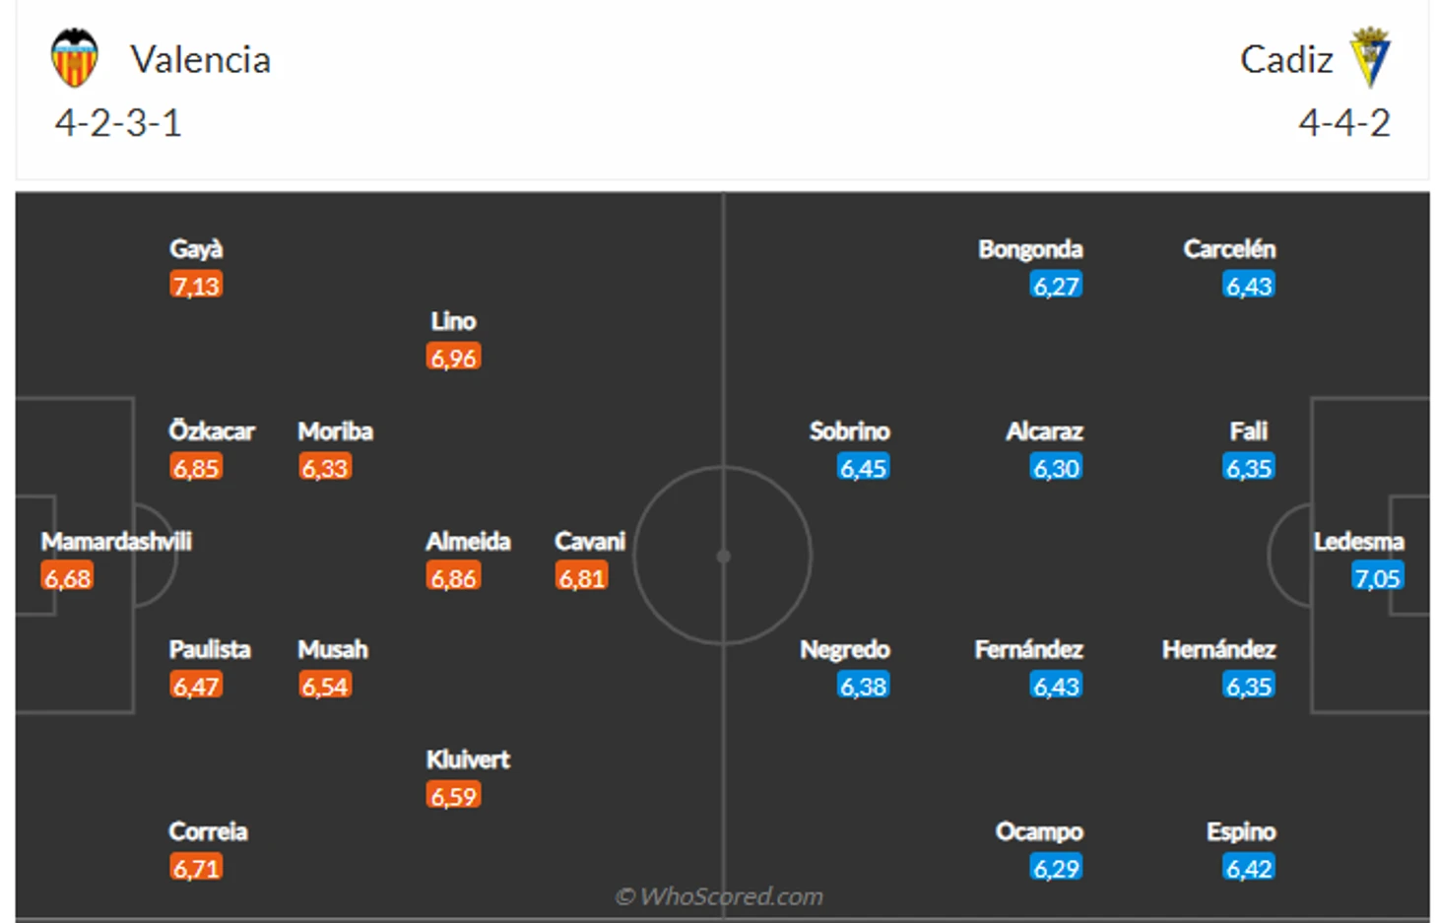Open the Cadiz team name link

[x=1286, y=60]
